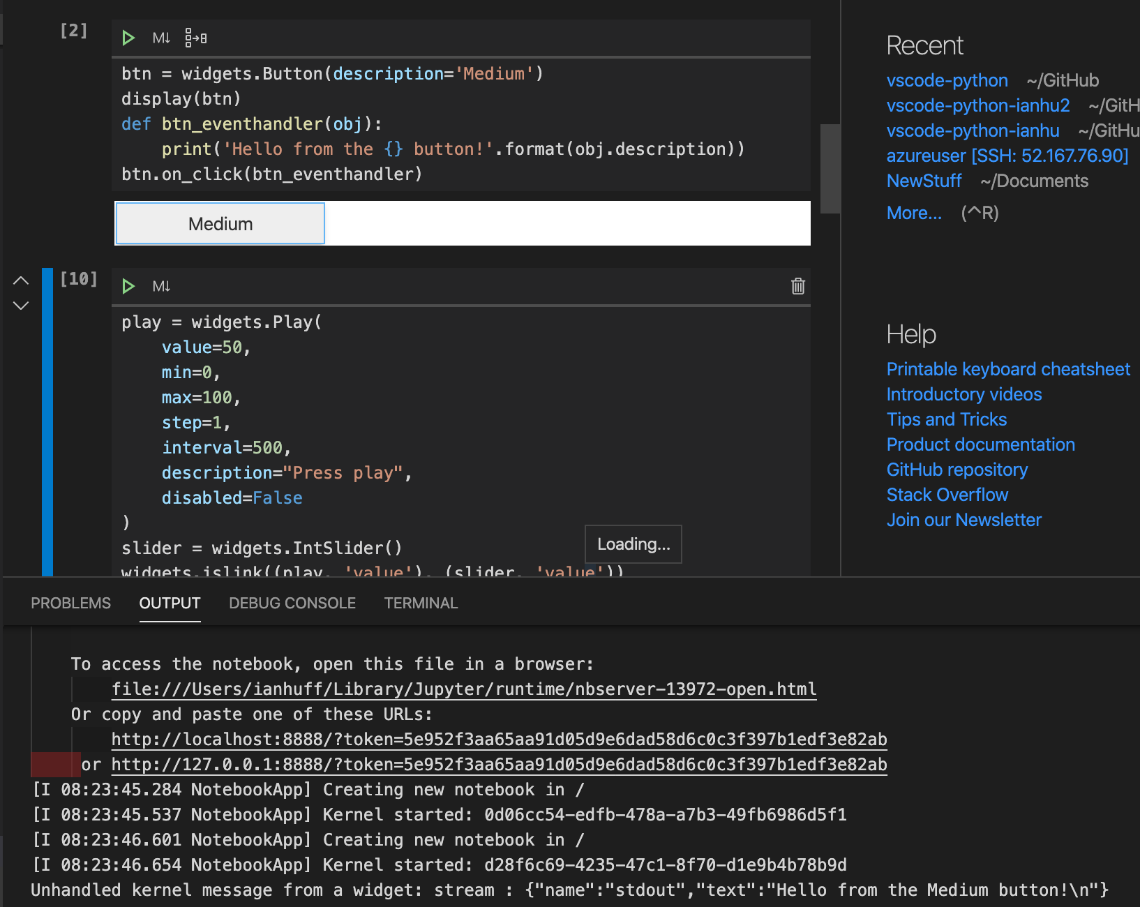Run cell [10] with the play icon
The height and width of the screenshot is (907, 1140).
tap(128, 286)
